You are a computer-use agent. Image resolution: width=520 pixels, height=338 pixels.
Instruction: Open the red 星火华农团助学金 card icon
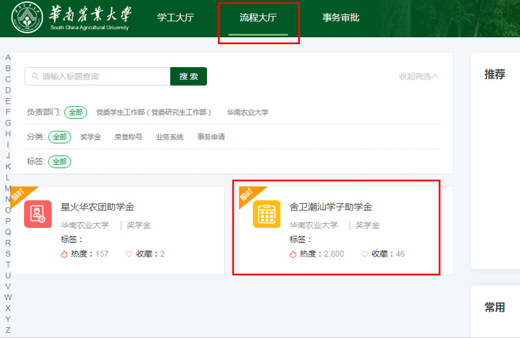coord(38,214)
